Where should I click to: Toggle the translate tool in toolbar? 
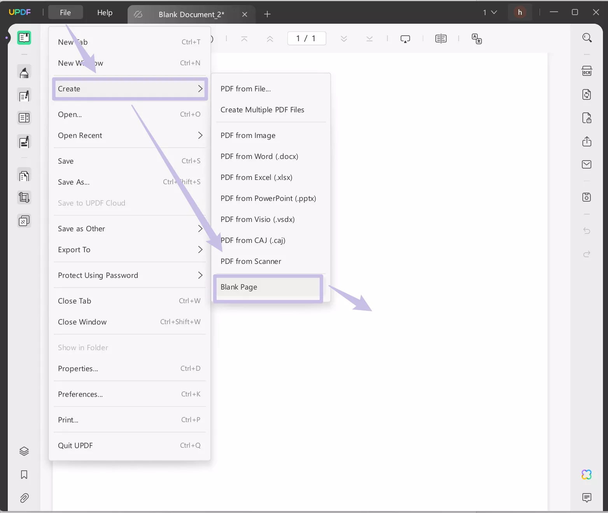pyautogui.click(x=477, y=38)
